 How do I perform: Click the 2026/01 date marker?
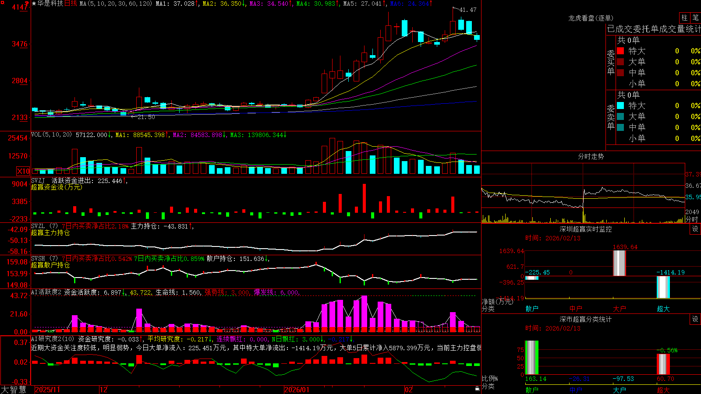[x=297, y=390]
